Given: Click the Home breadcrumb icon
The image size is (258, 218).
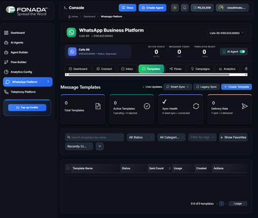Looking at the screenshot, I should [x=69, y=17].
